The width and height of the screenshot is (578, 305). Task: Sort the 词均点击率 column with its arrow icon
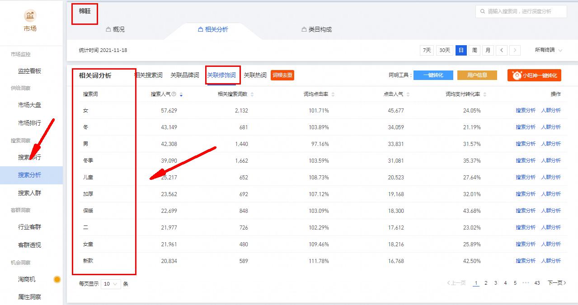point(333,94)
